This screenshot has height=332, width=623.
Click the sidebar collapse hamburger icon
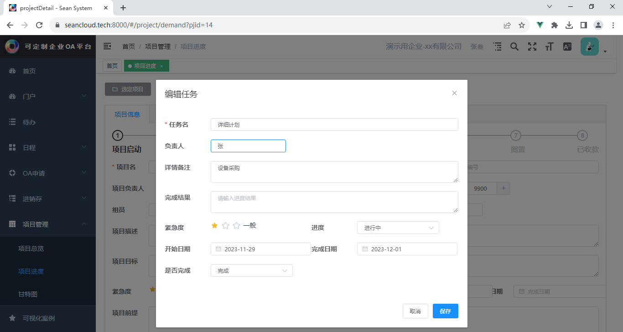[x=107, y=47]
